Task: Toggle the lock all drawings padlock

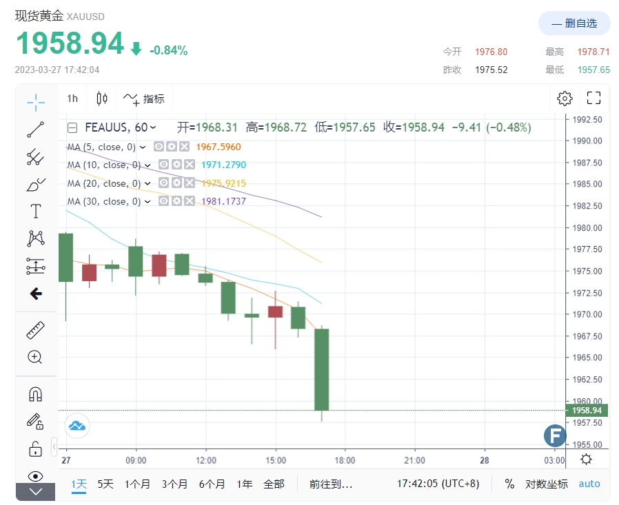Action: [35, 449]
